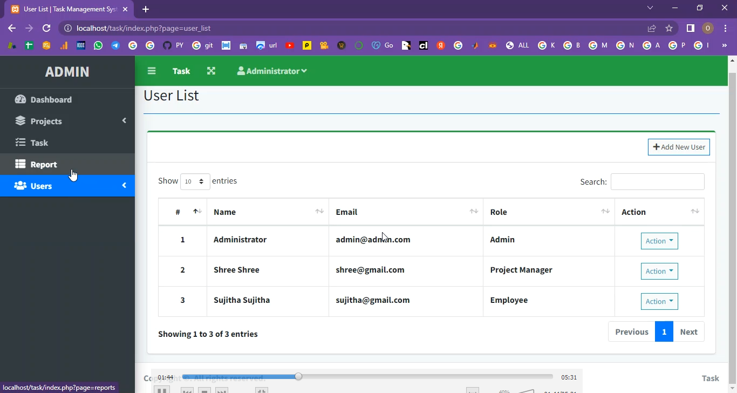
Task: Sort the table by Email column
Action: pos(405,212)
